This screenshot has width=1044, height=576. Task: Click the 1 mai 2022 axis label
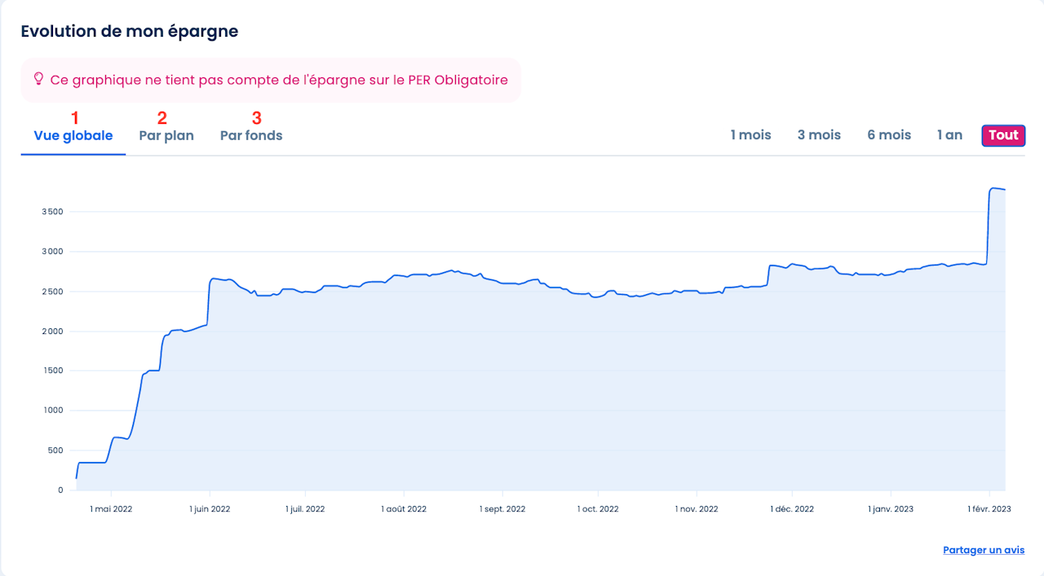pos(111,509)
